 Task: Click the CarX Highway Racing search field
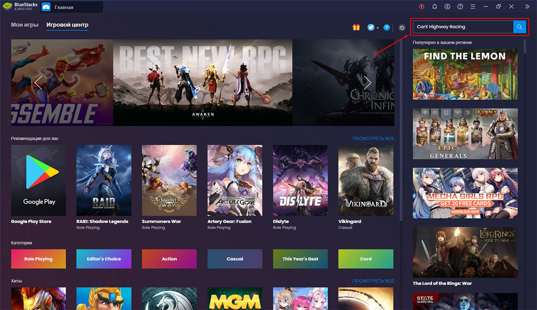tap(463, 27)
